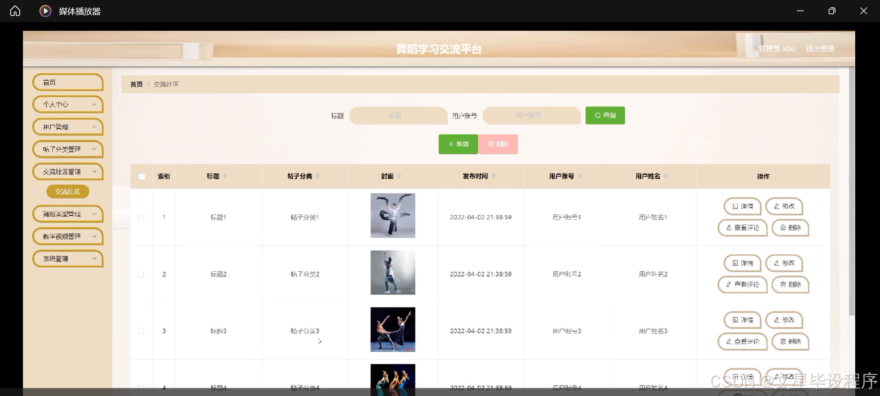The width and height of the screenshot is (880, 396).
Task: Open 详情 for row 标题3
Action: [x=742, y=320]
